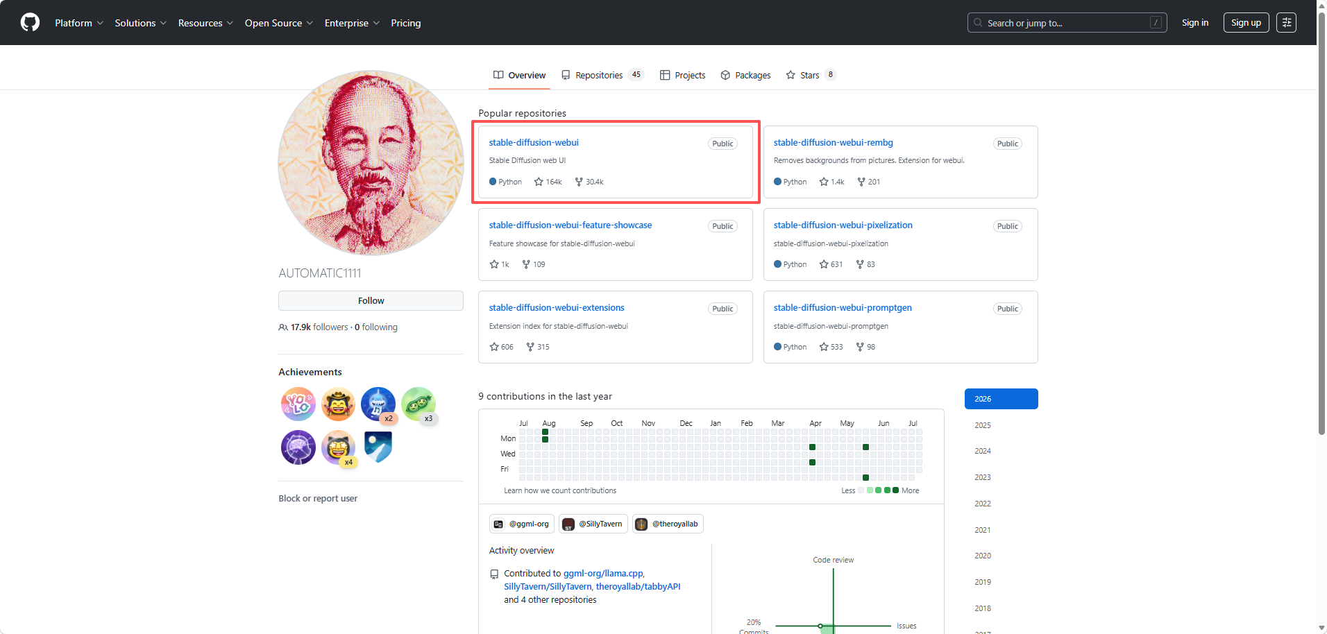Expand the Platform menu

tap(79, 23)
